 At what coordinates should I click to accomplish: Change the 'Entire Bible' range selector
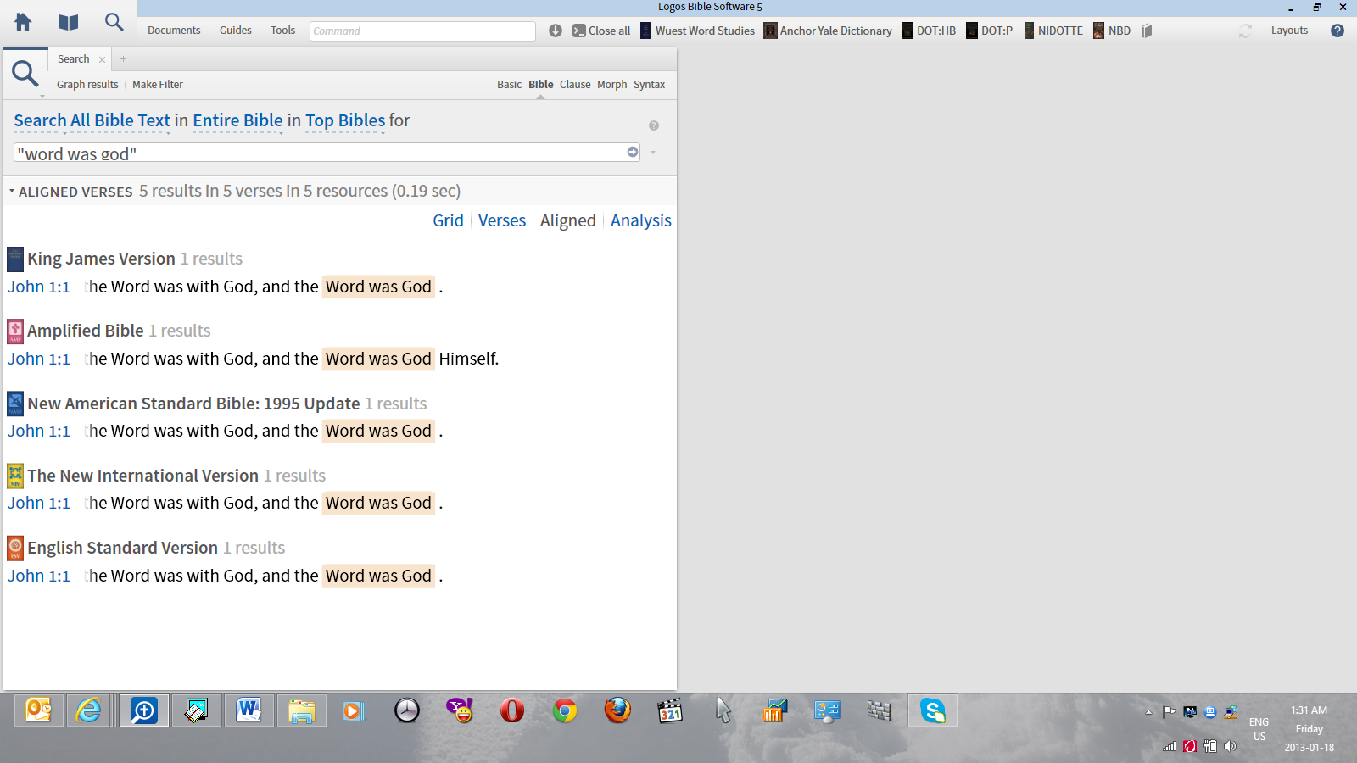point(237,120)
